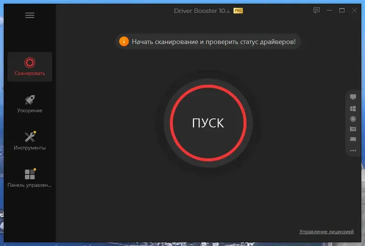Maximize the Driver Booster window
365x246 pixels.
click(342, 10)
